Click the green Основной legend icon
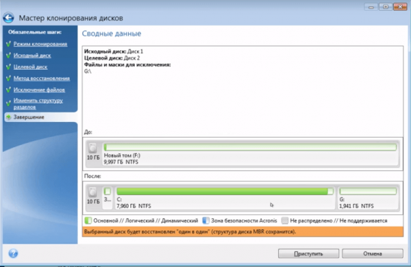 point(88,220)
